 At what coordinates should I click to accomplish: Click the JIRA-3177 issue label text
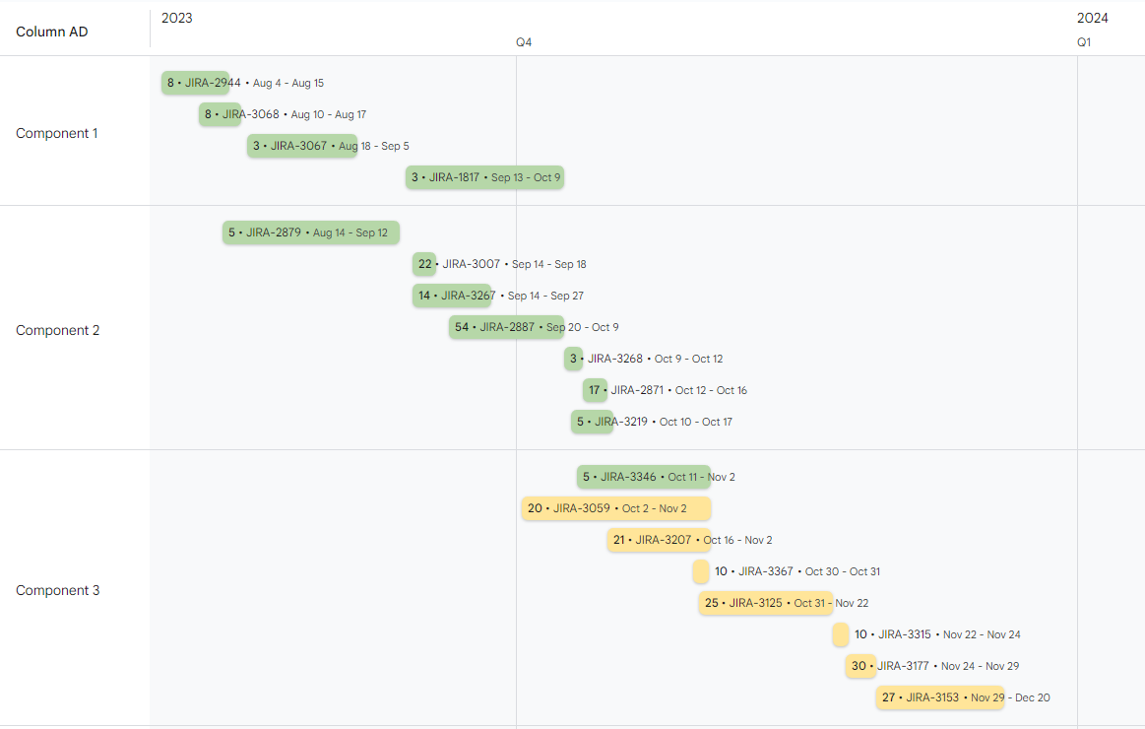point(903,665)
